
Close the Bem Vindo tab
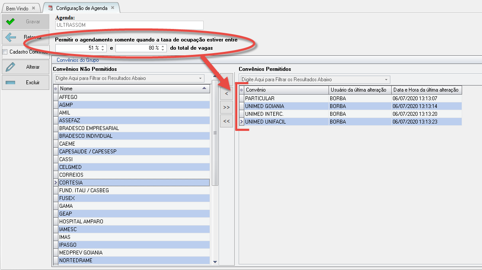33,8
